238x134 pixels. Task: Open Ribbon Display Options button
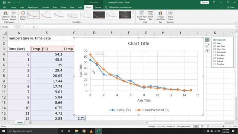pyautogui.click(x=214, y=3)
